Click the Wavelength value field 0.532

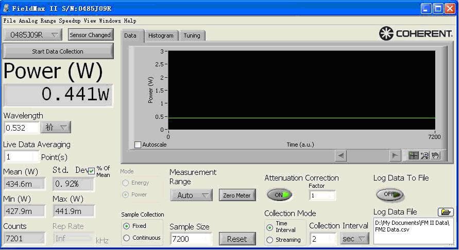(x=21, y=128)
